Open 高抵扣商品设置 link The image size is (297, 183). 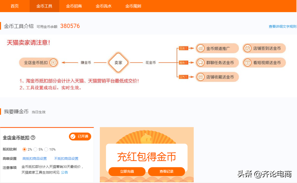(35, 159)
